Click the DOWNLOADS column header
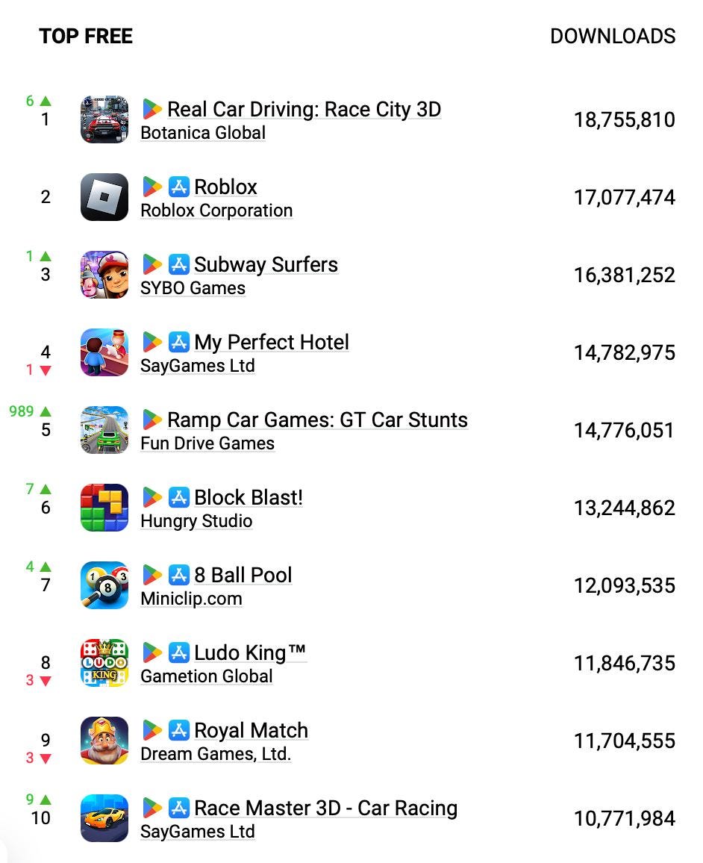The height and width of the screenshot is (863, 703). (613, 36)
